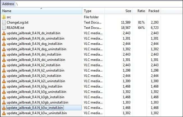Click the ChangeLog.txt document icon

pos(4,22)
